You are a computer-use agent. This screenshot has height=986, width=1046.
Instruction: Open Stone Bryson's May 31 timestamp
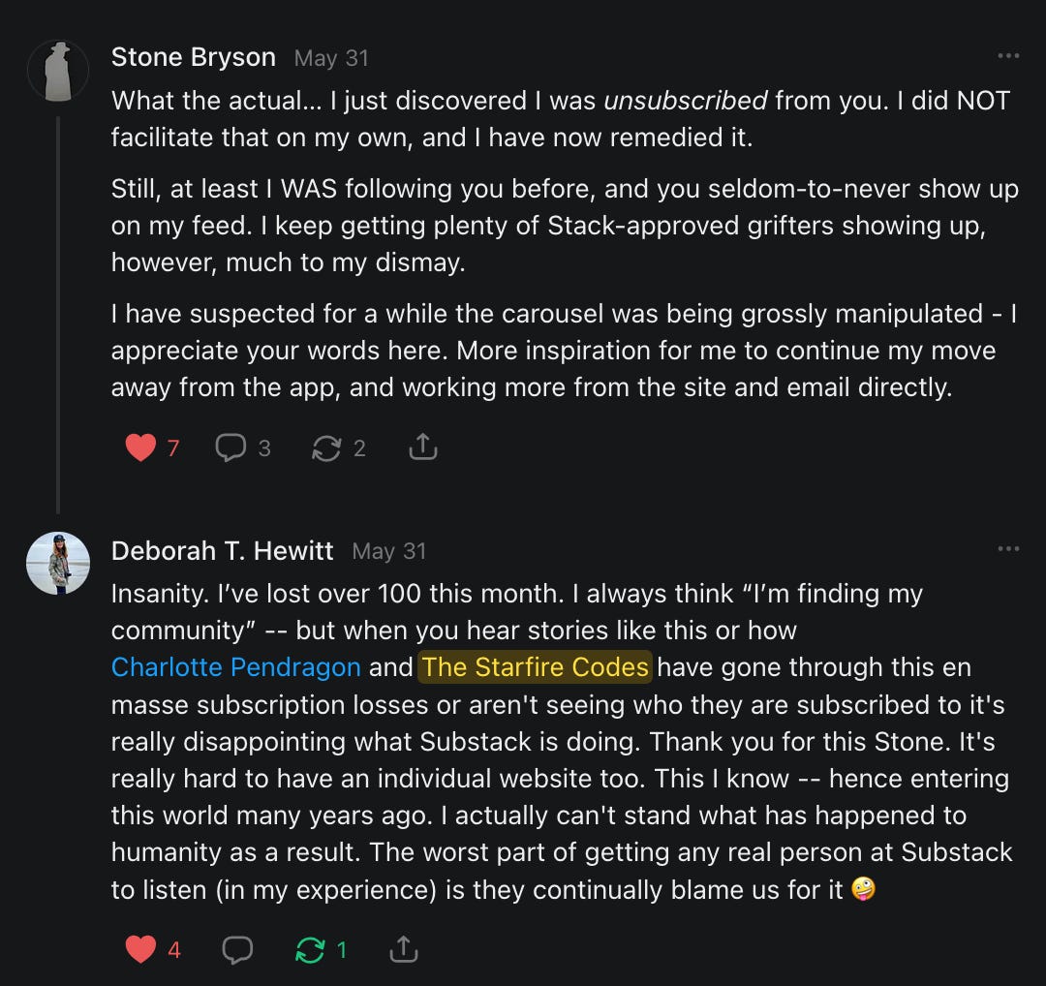click(x=331, y=58)
